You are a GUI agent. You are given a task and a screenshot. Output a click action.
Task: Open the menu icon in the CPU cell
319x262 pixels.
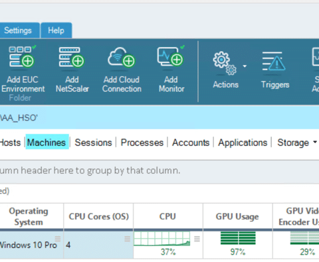(x=197, y=239)
